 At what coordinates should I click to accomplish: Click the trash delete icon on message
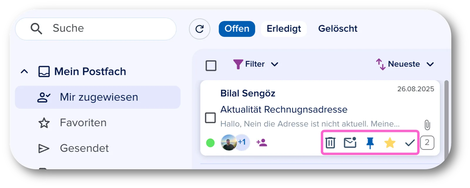[x=330, y=143]
